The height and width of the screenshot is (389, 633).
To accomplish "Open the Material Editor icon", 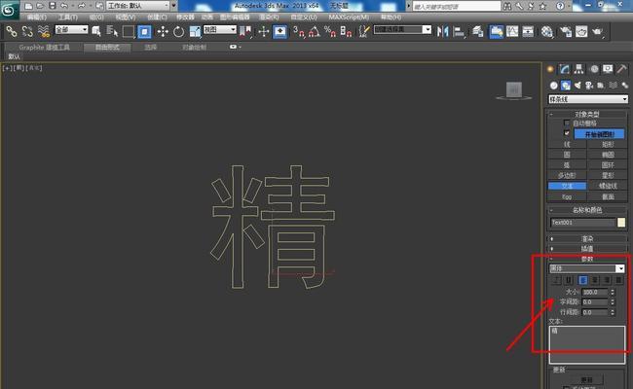I will 547,31.
